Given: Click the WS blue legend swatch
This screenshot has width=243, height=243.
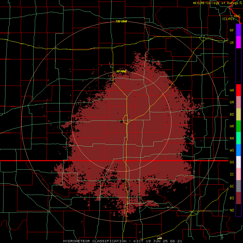Looking at the screenshot, I should 238,150.
